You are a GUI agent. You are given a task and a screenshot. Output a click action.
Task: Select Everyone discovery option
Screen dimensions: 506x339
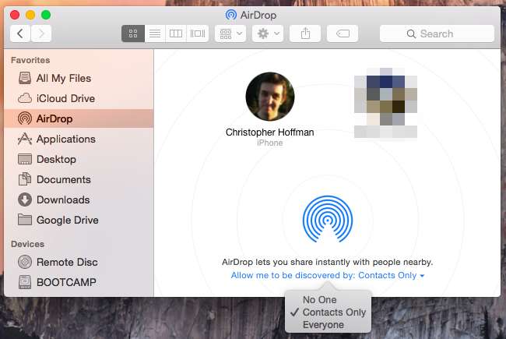pyautogui.click(x=323, y=325)
